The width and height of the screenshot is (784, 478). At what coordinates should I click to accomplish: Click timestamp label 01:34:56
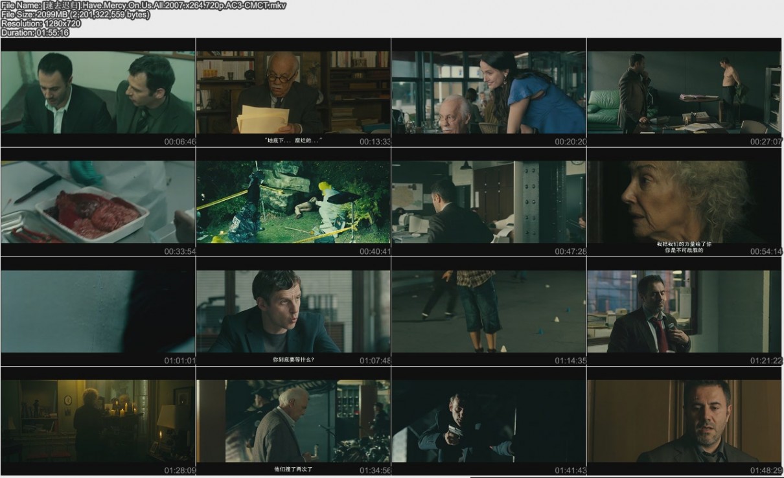[375, 470]
